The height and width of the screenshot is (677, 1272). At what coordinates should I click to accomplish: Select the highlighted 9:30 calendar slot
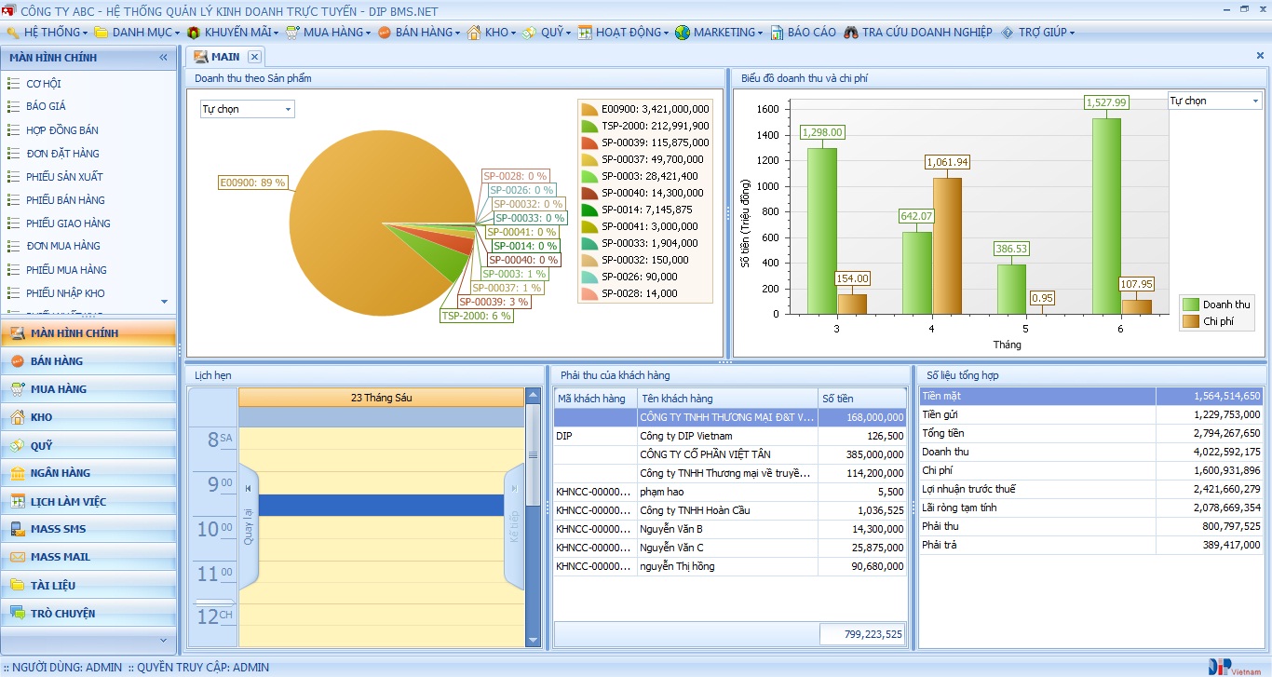[x=382, y=505]
